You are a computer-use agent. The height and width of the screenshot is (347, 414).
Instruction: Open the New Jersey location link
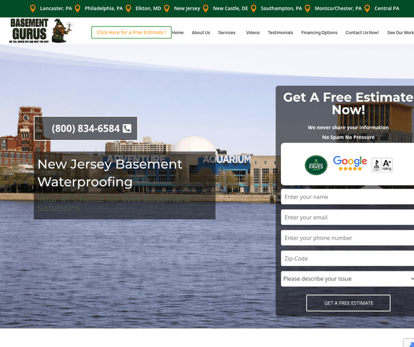[x=187, y=8]
